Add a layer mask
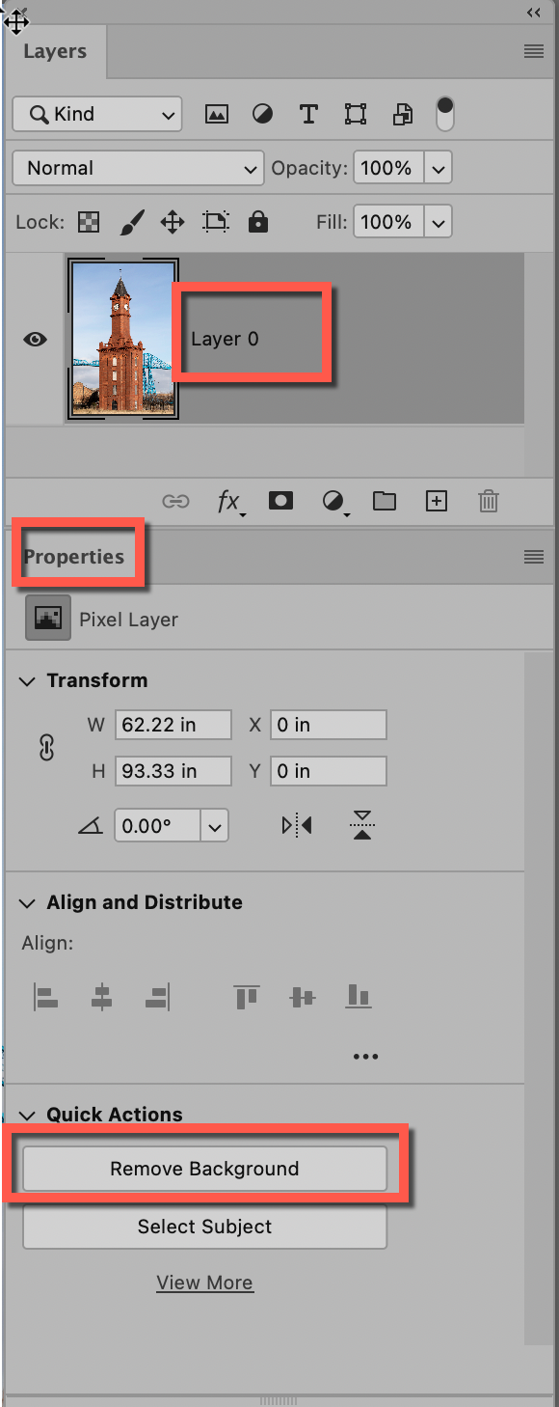This screenshot has height=1407, width=559. (280, 501)
